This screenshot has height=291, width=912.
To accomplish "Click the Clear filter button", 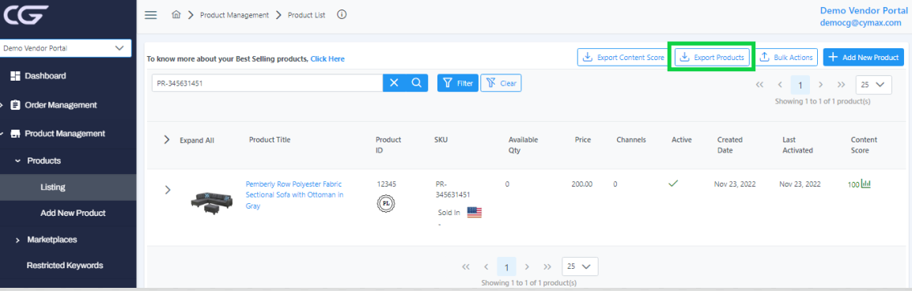I will [x=501, y=83].
